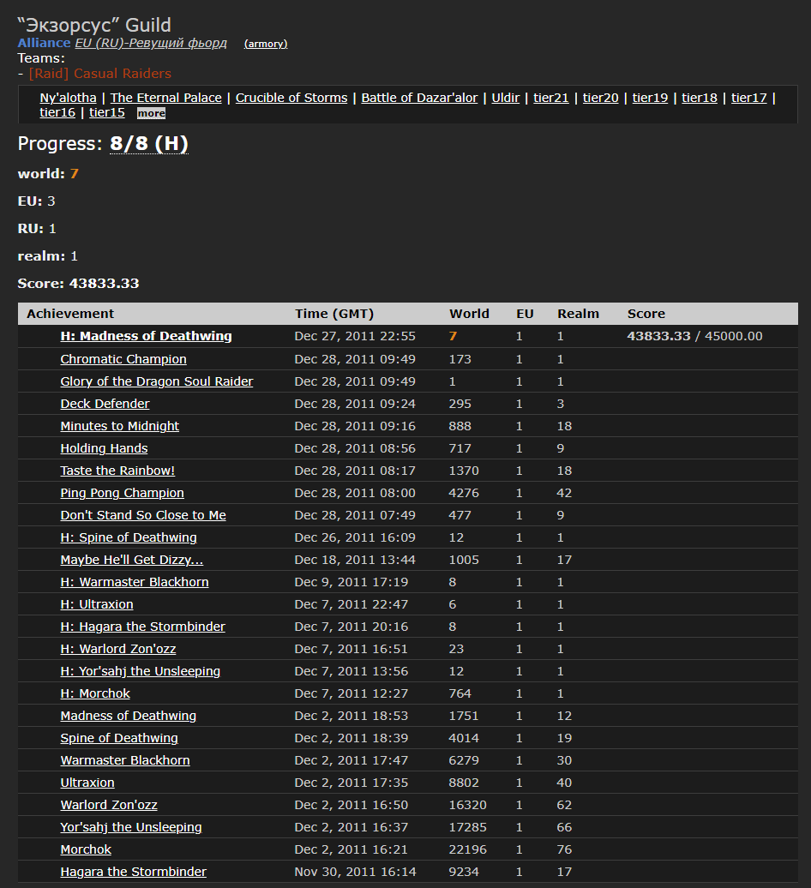Open Deck Defender achievement
Screen dimensions: 811x888
(x=105, y=404)
